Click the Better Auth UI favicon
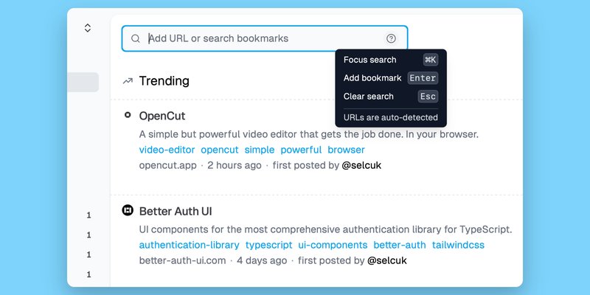This screenshot has height=295, width=590. click(128, 210)
